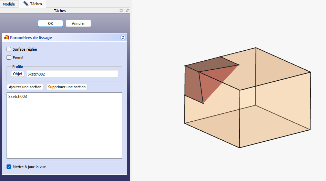Select Sketch003 in the sections list

click(x=18, y=97)
